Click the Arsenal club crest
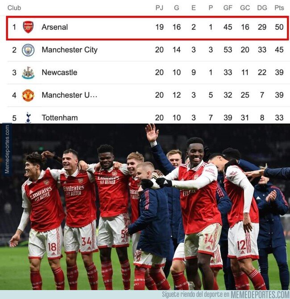This screenshot has height=299, width=290. [28, 27]
